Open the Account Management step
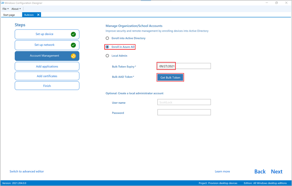This screenshot has height=186, width=292. 47,56
